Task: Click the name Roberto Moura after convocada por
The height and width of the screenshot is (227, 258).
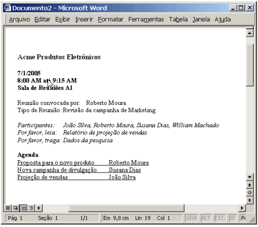Action: (106, 103)
